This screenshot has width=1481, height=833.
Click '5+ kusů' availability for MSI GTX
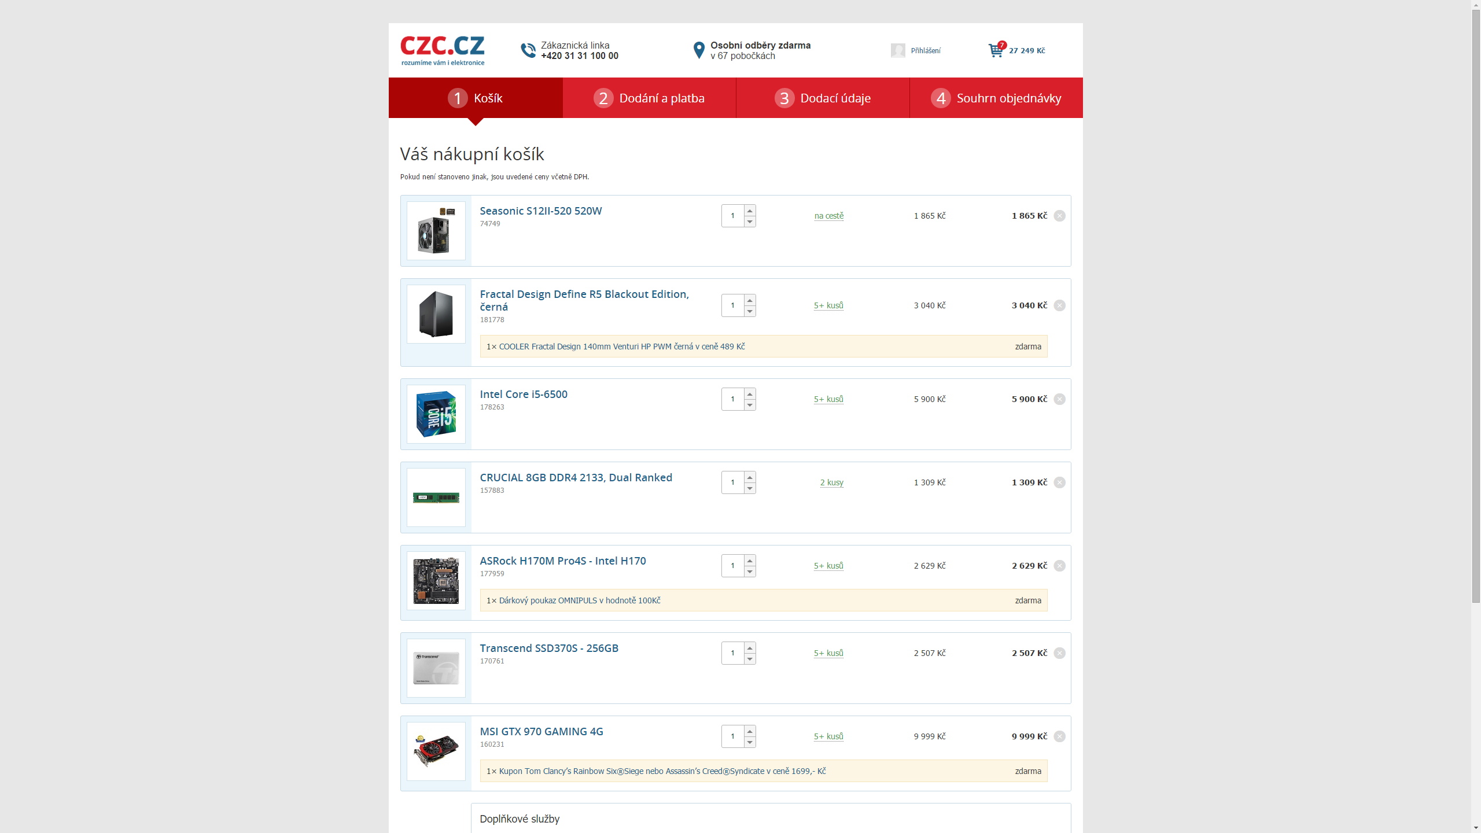[828, 736]
